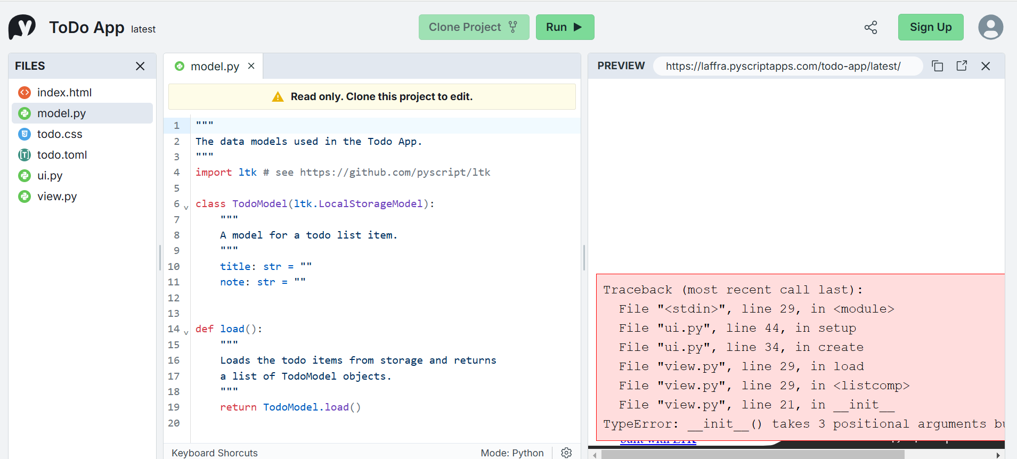The image size is (1017, 459).
Task: Open preview in new window icon
Action: pos(962,66)
